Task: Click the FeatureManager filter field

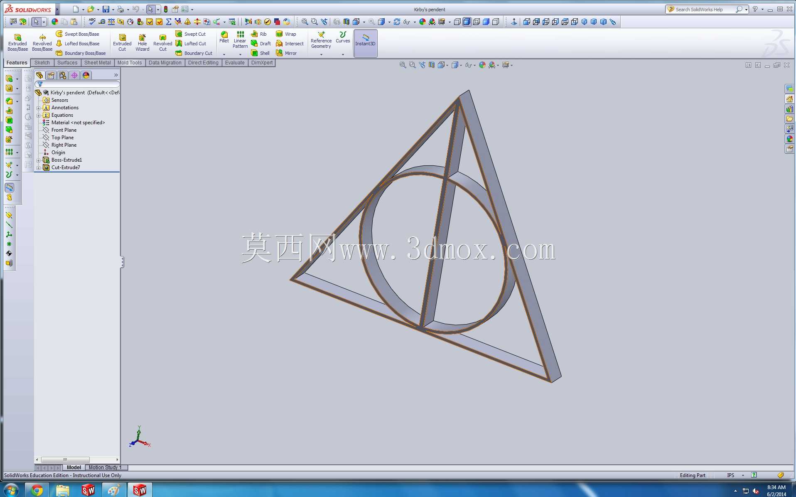Action: coord(78,84)
